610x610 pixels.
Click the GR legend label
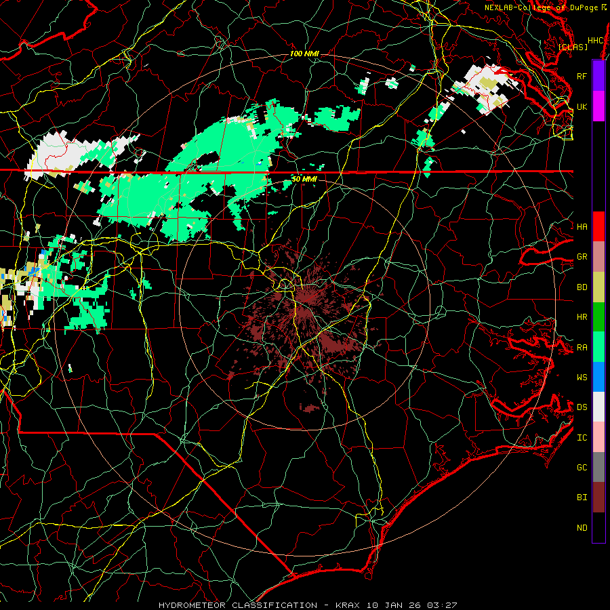point(582,257)
